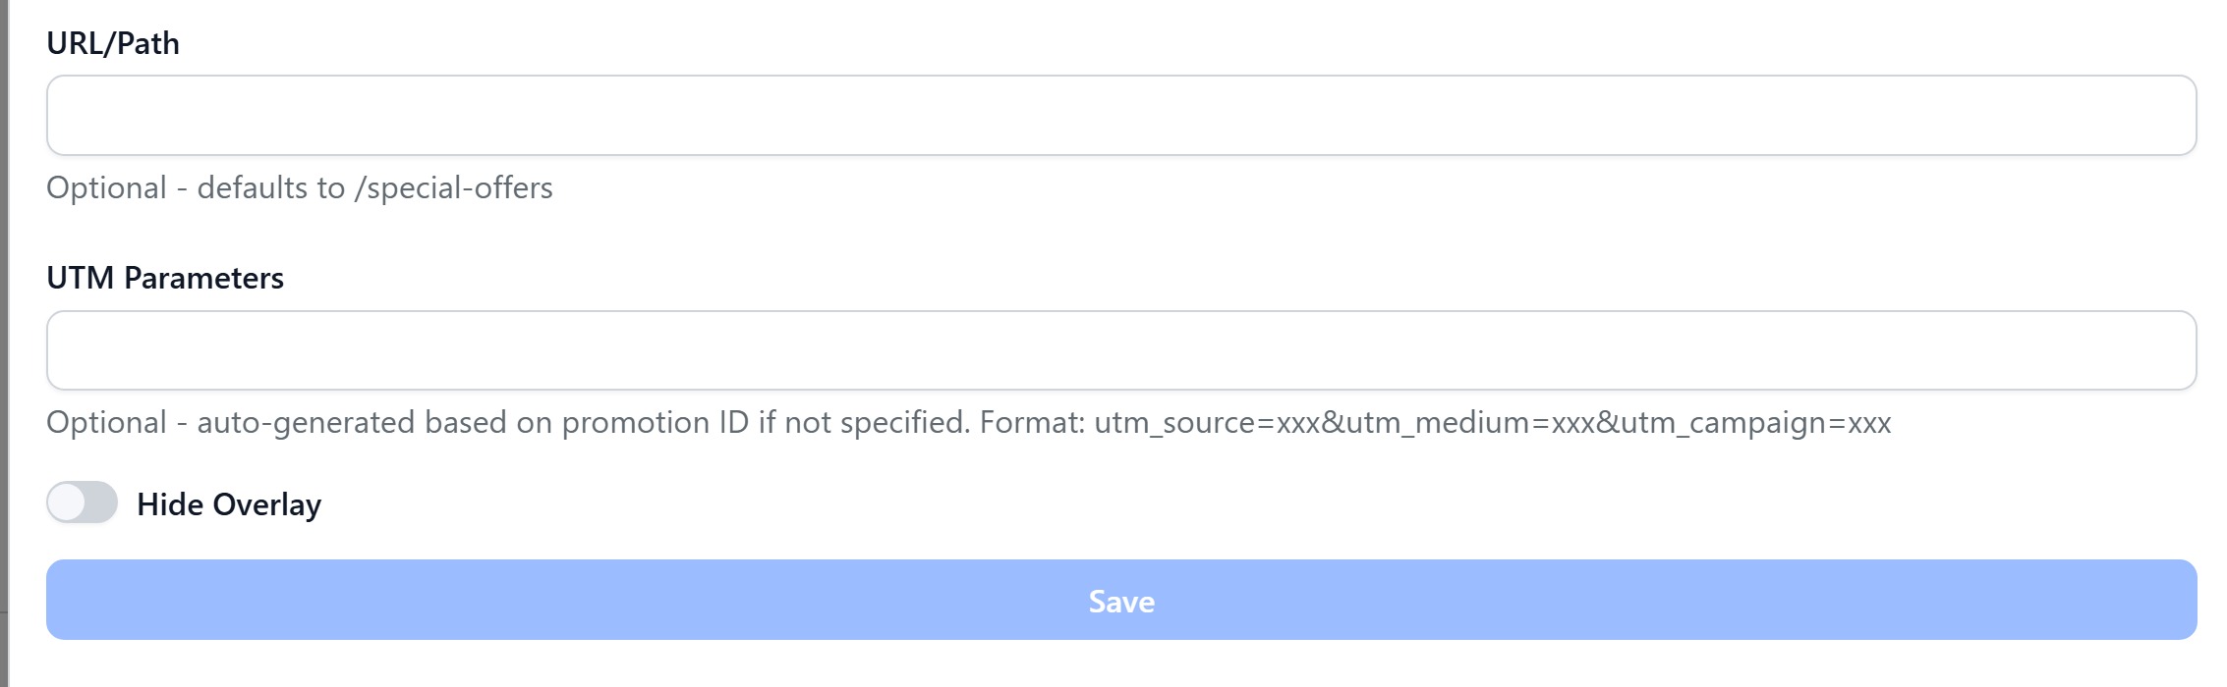Click the UTM Parameters label
Image resolution: width=2227 pixels, height=687 pixels.
point(165,278)
